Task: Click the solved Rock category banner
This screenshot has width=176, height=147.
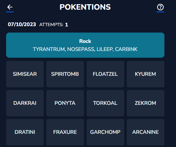Action: click(x=85, y=45)
